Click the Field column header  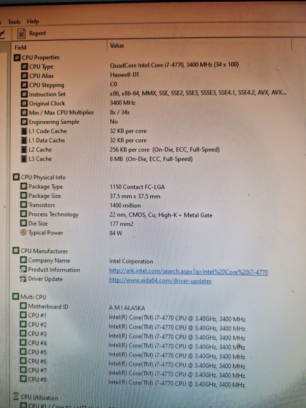20,47
